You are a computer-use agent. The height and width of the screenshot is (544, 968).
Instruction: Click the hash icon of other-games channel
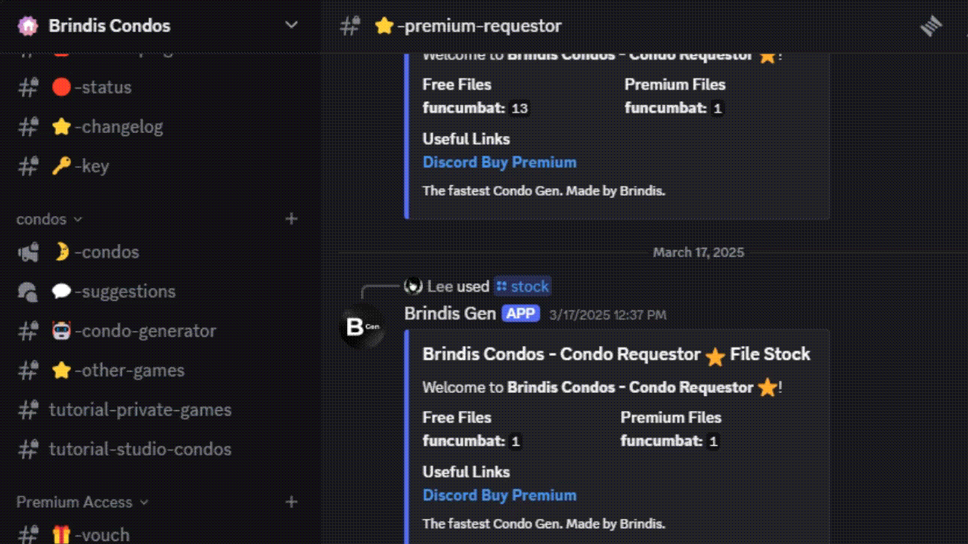[29, 369]
